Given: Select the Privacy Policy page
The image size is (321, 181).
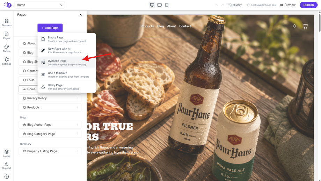Looking at the screenshot, I should click(x=50, y=98).
